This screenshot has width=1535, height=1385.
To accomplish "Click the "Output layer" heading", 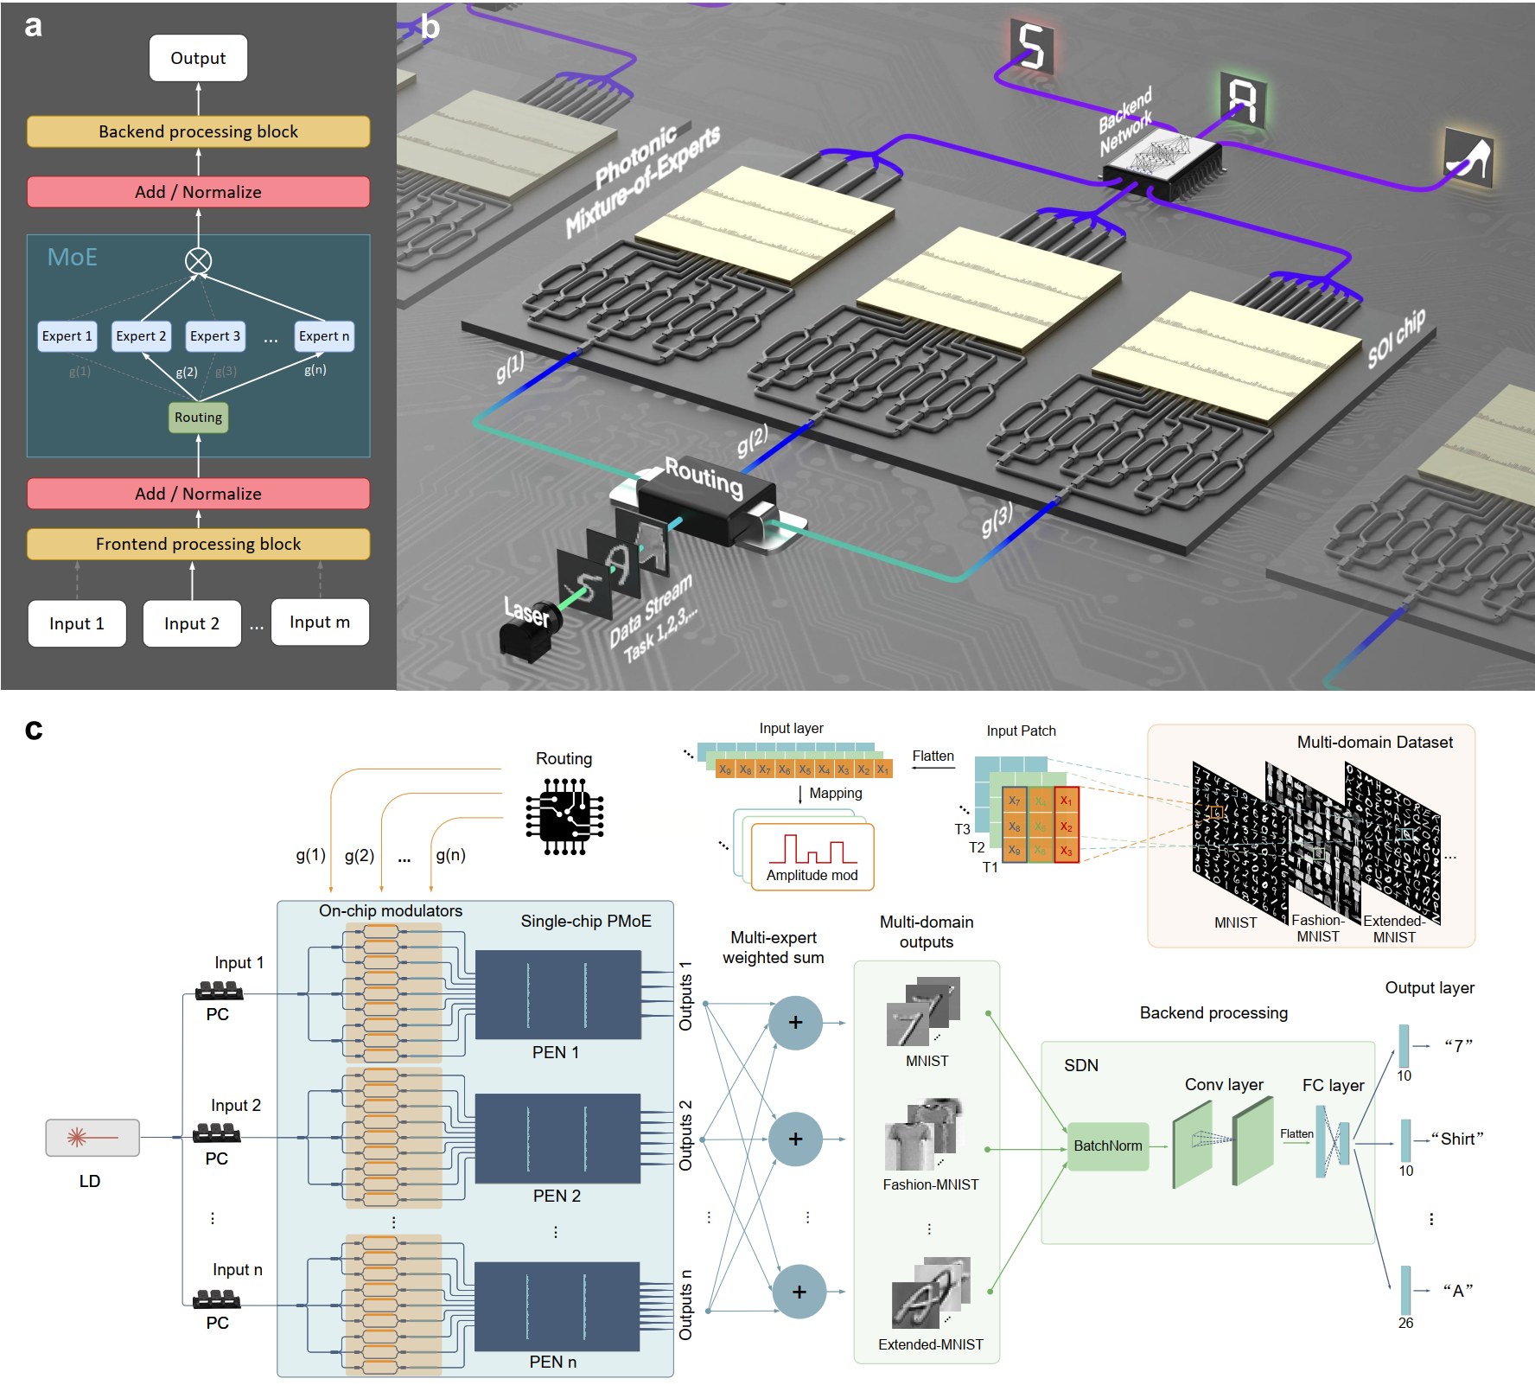I will tap(1430, 988).
